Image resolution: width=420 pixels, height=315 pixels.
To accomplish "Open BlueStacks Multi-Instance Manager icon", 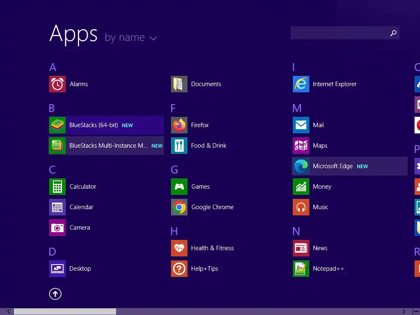I will pyautogui.click(x=57, y=146).
